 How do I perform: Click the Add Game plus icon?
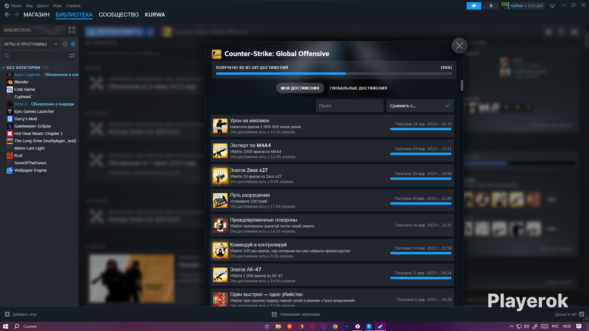[7, 314]
